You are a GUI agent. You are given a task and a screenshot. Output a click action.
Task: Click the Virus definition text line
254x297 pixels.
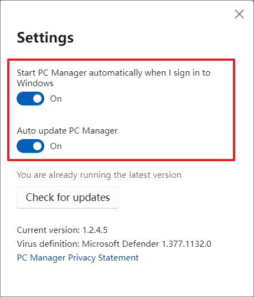pyautogui.click(x=114, y=244)
